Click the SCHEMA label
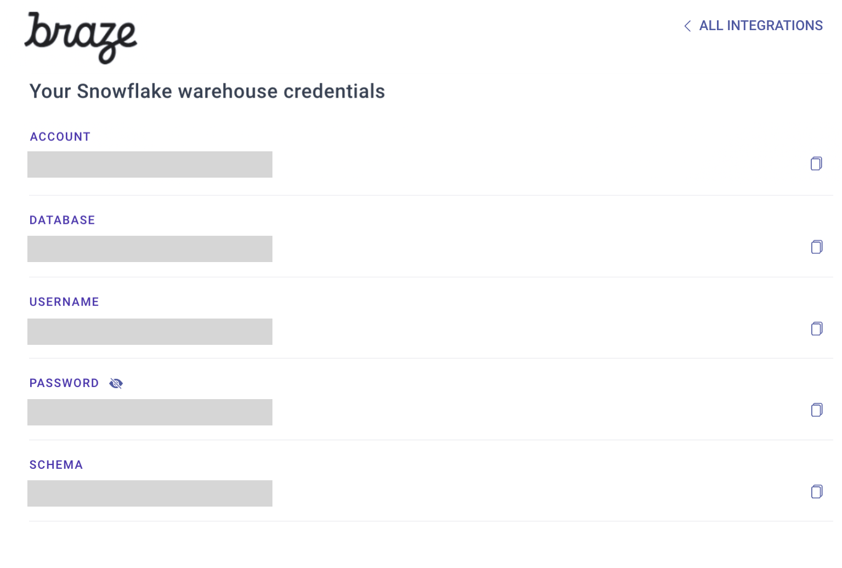This screenshot has width=842, height=568. point(56,464)
